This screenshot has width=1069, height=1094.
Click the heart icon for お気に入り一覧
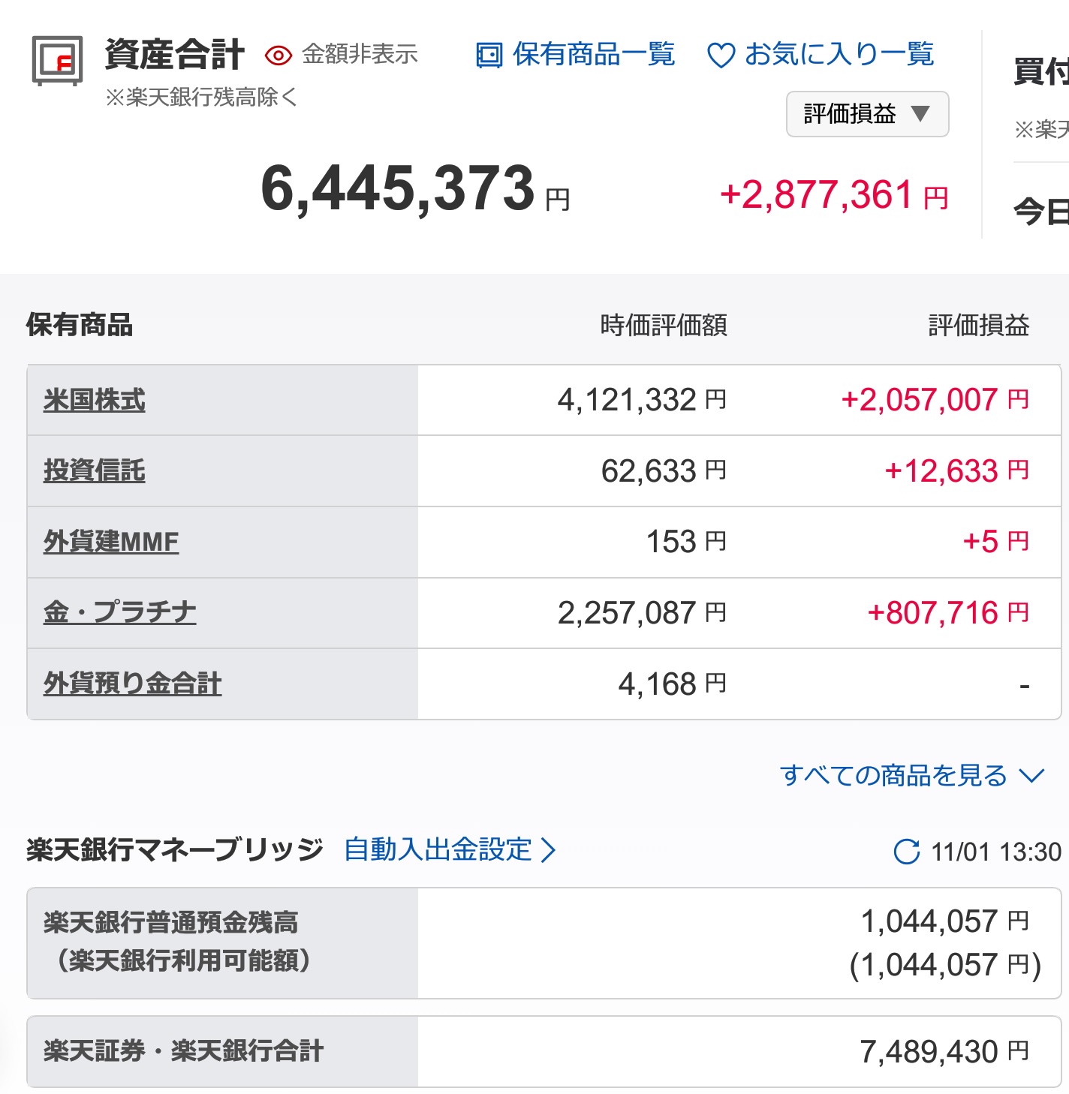click(x=720, y=55)
